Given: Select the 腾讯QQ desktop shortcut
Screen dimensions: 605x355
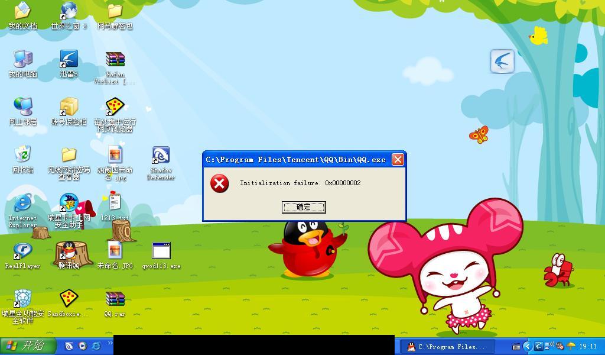Looking at the screenshot, I should (69, 256).
